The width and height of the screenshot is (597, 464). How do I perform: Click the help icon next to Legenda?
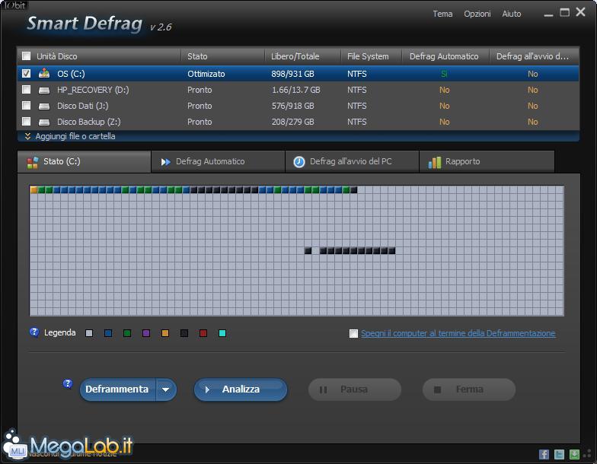pos(34,332)
